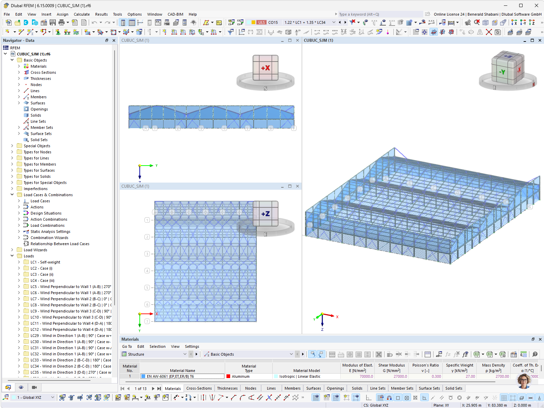Click the material name EN AW-6061 cell
The image size is (544, 408).
point(182,376)
